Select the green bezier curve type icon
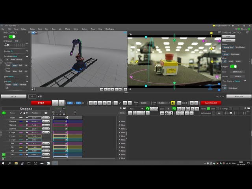Screen dimensions: 252x189 [147, 109]
